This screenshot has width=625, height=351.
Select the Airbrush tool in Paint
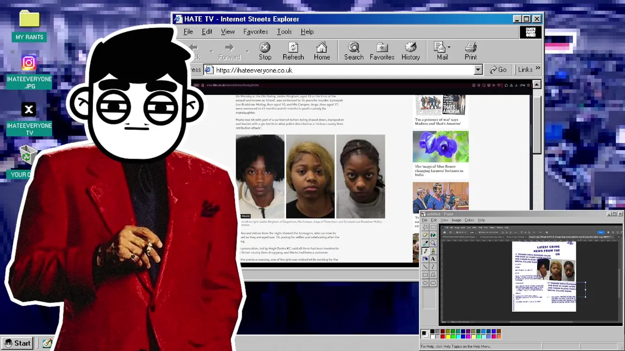pyautogui.click(x=425, y=259)
